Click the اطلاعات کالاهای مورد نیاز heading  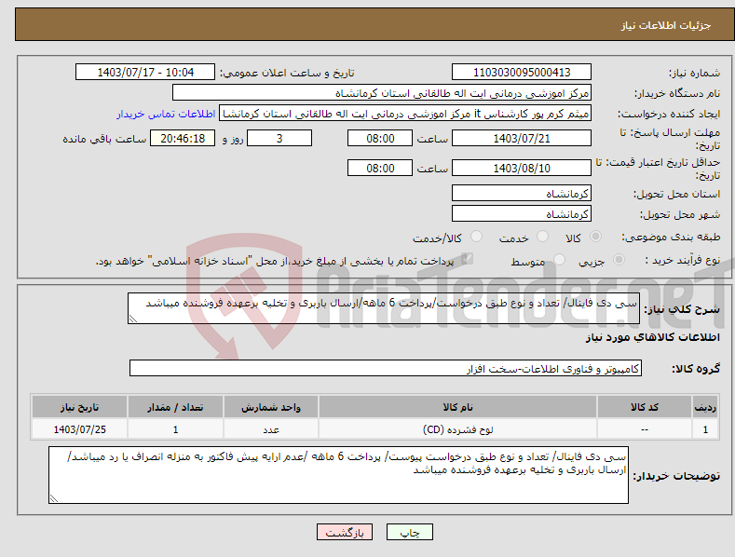[652, 337]
